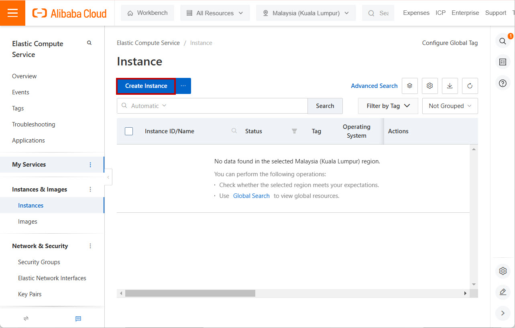The width and height of the screenshot is (515, 328).
Task: Open Images in the sidebar
Action: pyautogui.click(x=28, y=222)
